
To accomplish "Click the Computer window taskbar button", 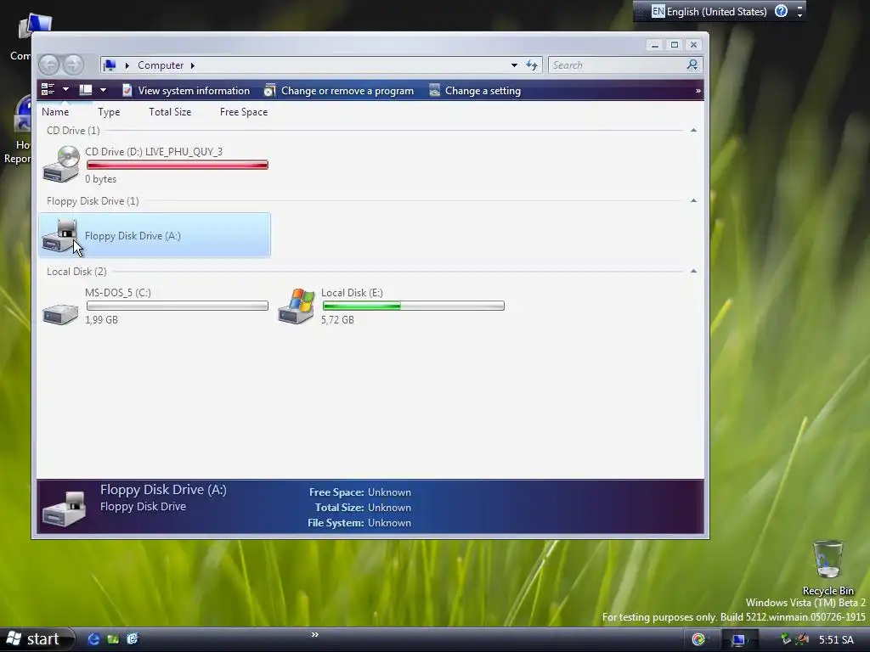I will click(x=738, y=640).
